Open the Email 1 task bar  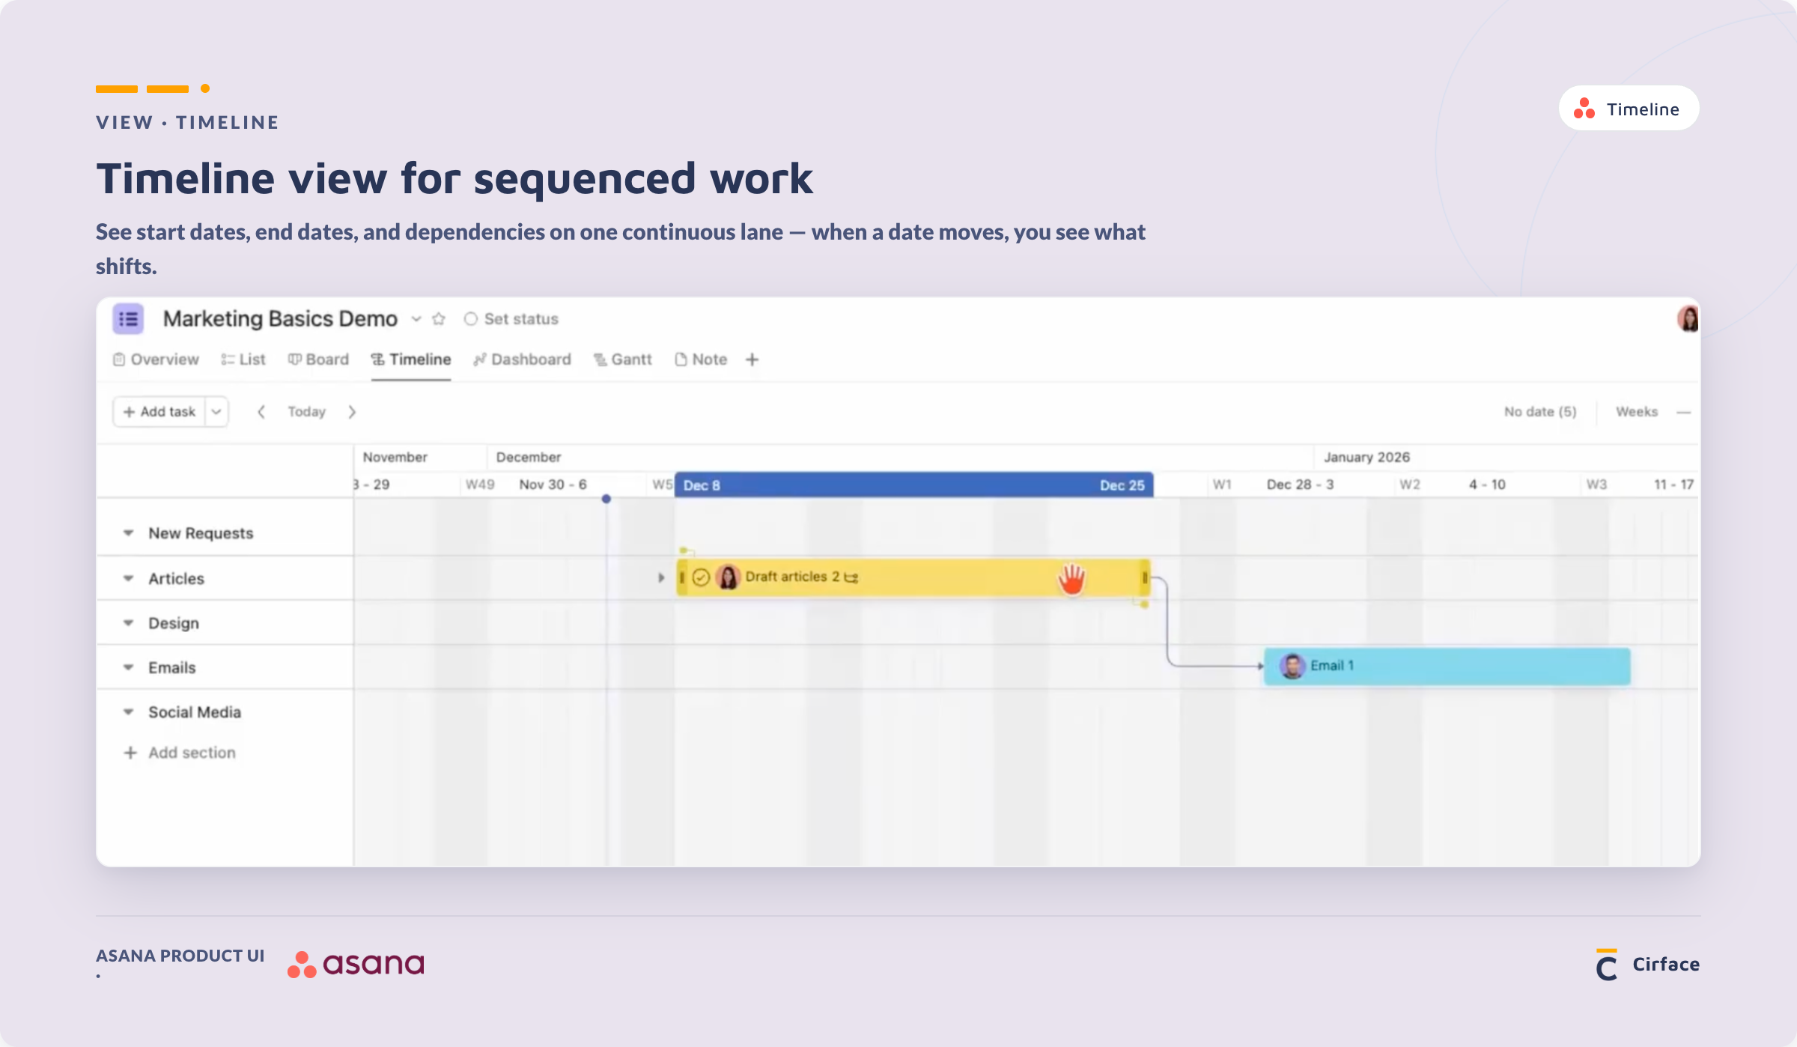[1447, 667]
